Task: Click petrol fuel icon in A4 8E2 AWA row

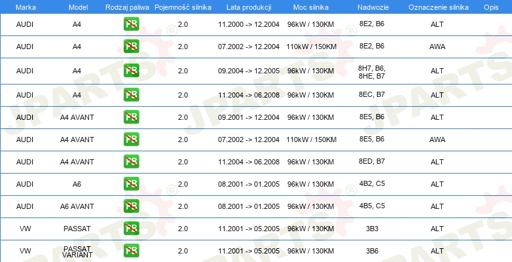Action: [x=131, y=47]
